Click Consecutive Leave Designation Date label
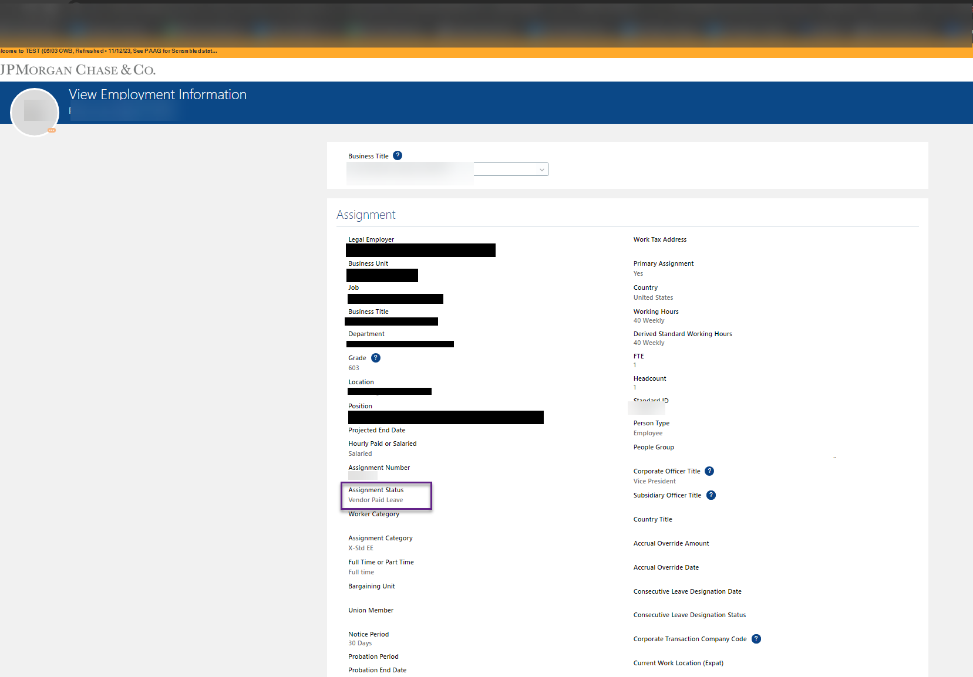973x677 pixels. coord(688,591)
